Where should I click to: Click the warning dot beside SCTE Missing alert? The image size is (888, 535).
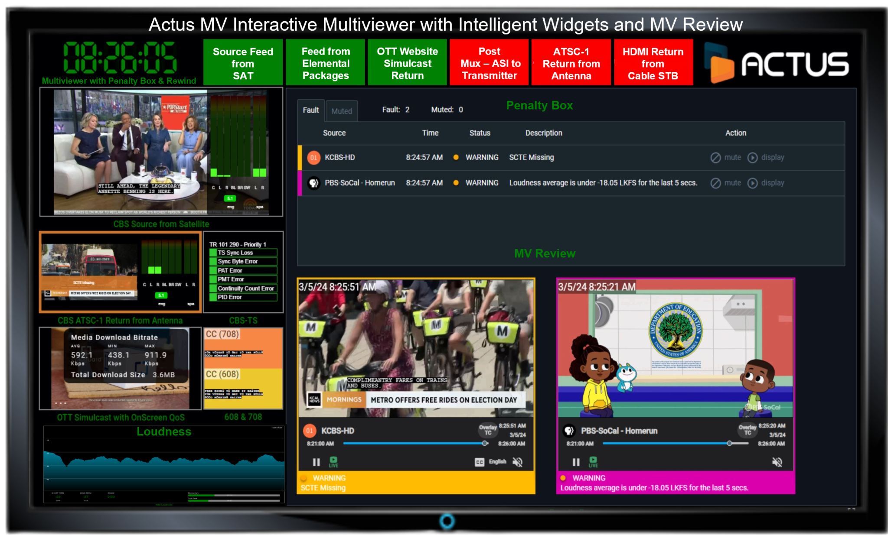pyautogui.click(x=456, y=157)
